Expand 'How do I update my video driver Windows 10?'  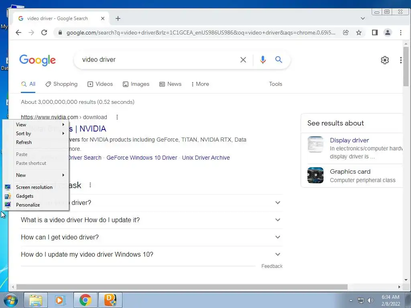click(151, 254)
